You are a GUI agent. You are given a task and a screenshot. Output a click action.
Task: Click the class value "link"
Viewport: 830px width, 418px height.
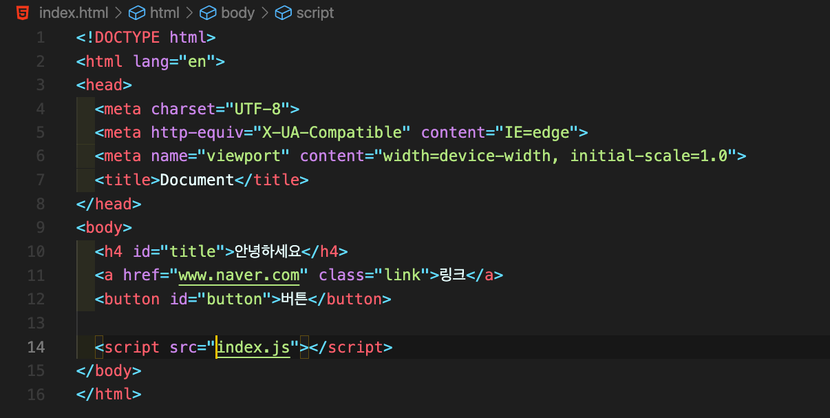click(x=402, y=275)
